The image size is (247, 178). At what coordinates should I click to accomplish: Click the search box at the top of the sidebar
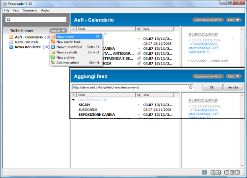tap(36, 20)
